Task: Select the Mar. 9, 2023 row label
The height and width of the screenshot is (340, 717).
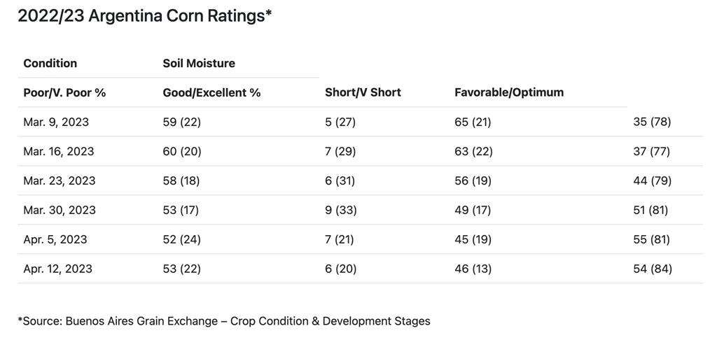Action: (x=56, y=122)
